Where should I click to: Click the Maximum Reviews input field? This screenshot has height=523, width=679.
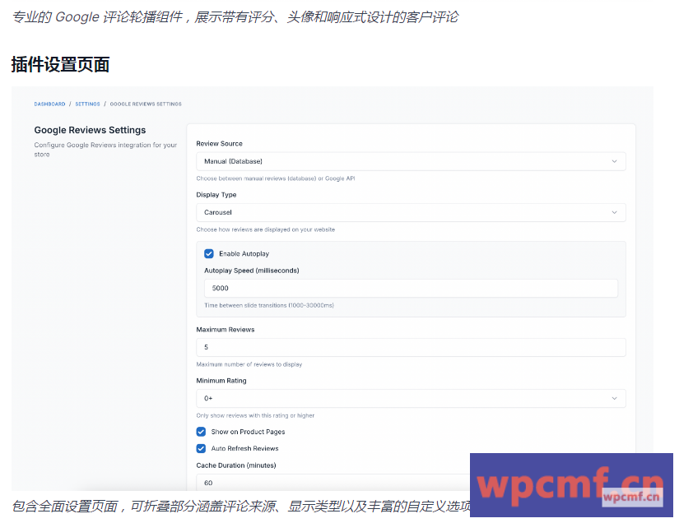[410, 347]
